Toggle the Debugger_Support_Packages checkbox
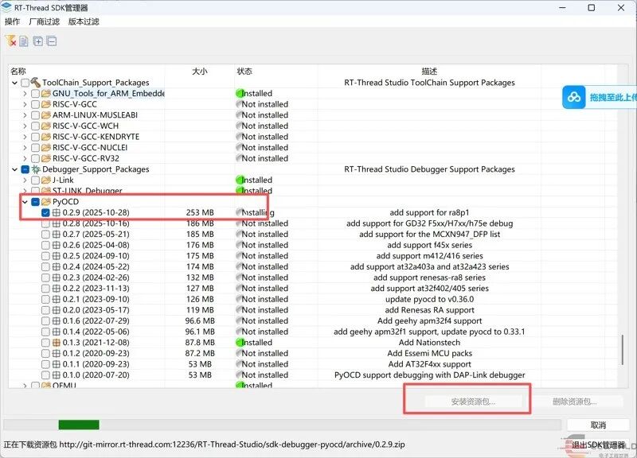 coord(25,169)
